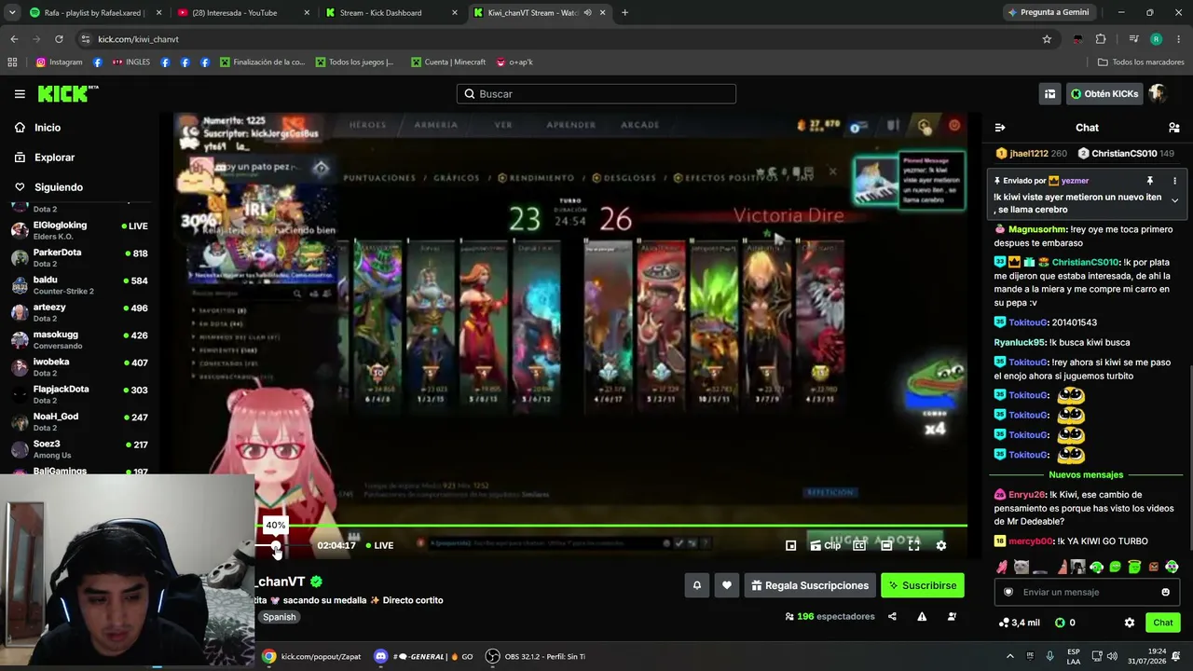Open the Instagram bookmark
Viewport: 1193px width, 671px height.
point(59,62)
